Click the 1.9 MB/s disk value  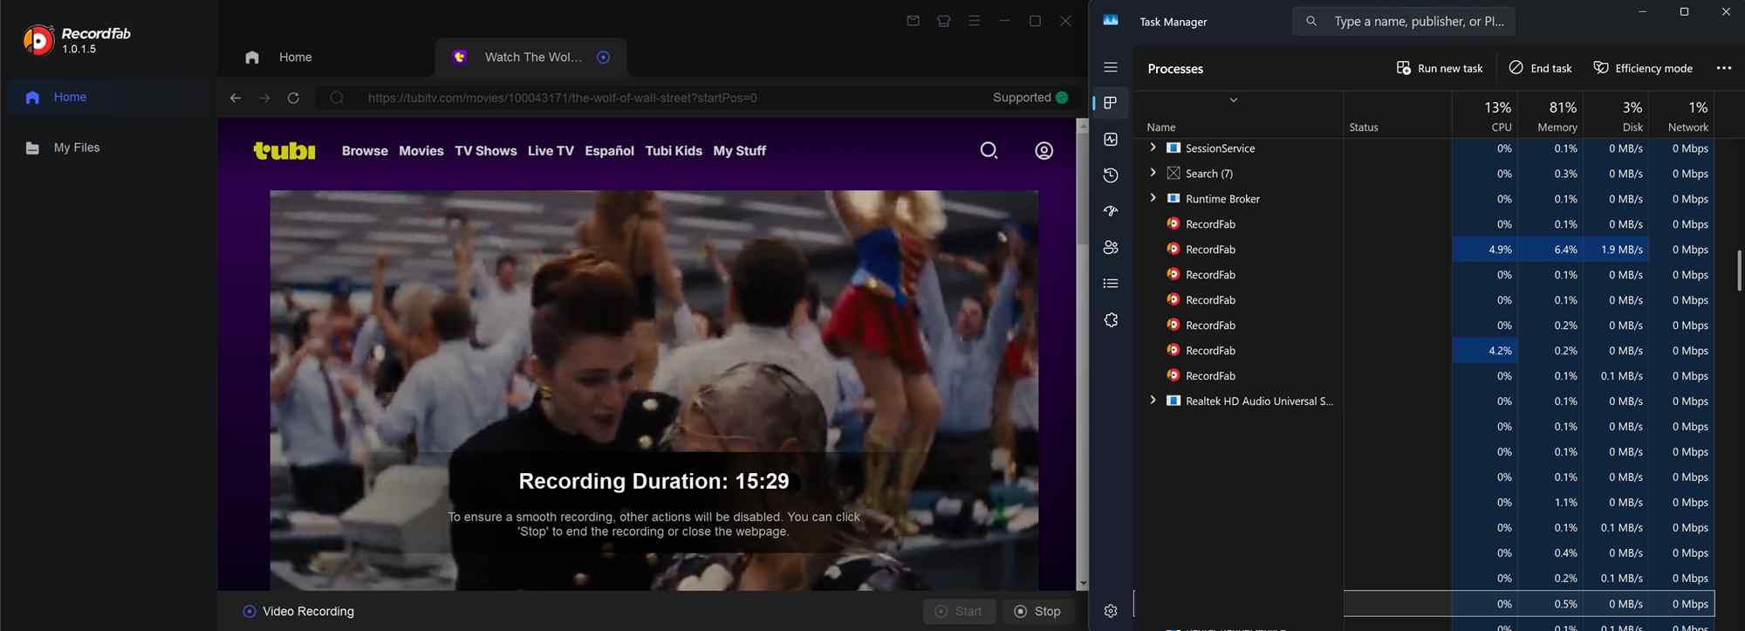click(1621, 250)
